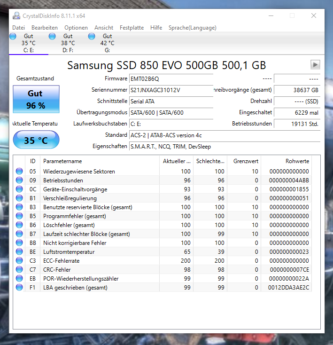Viewport: 333px width, 345px height.
Task: Open the Datei menu
Action: pyautogui.click(x=18, y=28)
